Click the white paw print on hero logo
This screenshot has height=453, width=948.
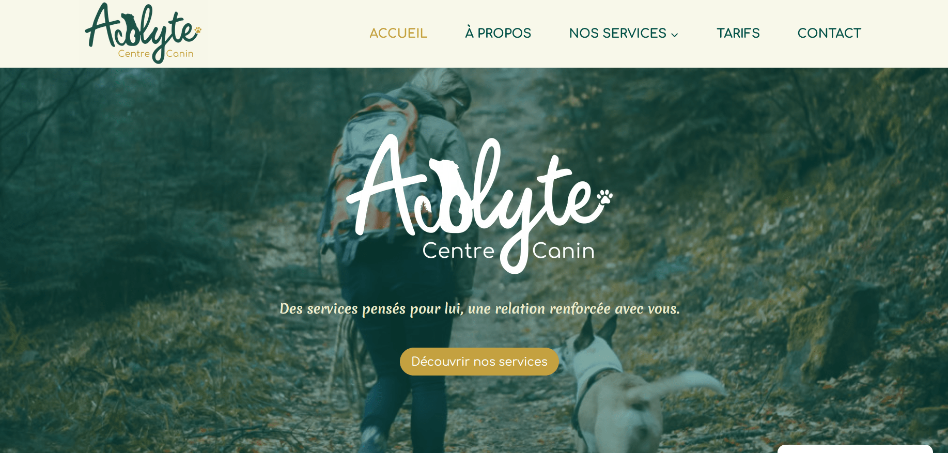coord(604,197)
